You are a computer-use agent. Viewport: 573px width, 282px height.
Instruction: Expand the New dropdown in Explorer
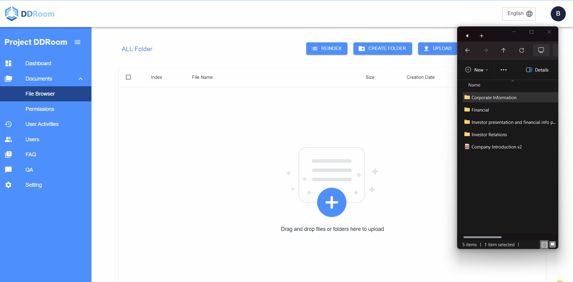[477, 70]
